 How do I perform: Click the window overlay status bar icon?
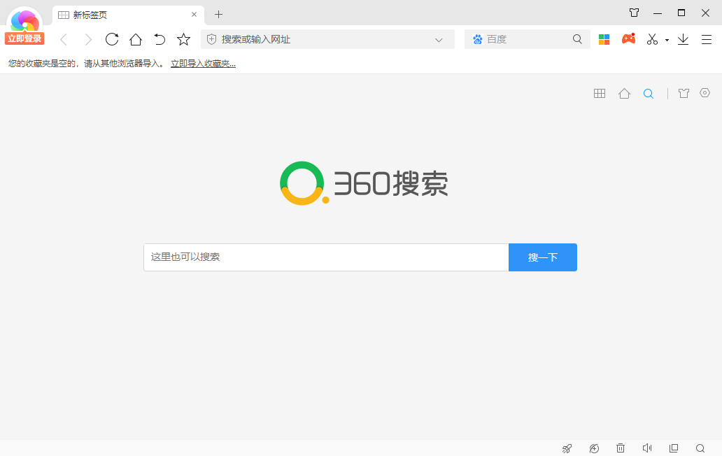(x=674, y=448)
